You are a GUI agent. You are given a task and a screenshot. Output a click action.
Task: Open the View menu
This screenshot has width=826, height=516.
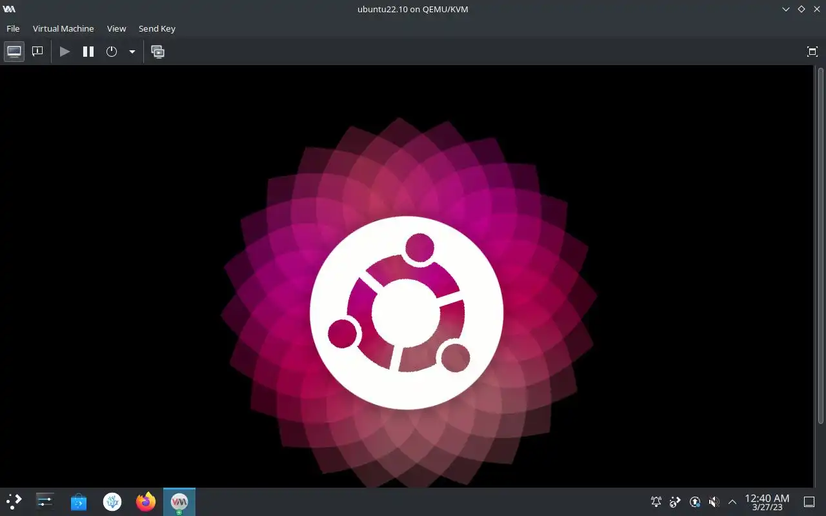pos(116,28)
